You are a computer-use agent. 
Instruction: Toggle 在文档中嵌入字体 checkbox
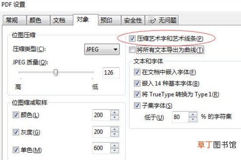pos(137,72)
